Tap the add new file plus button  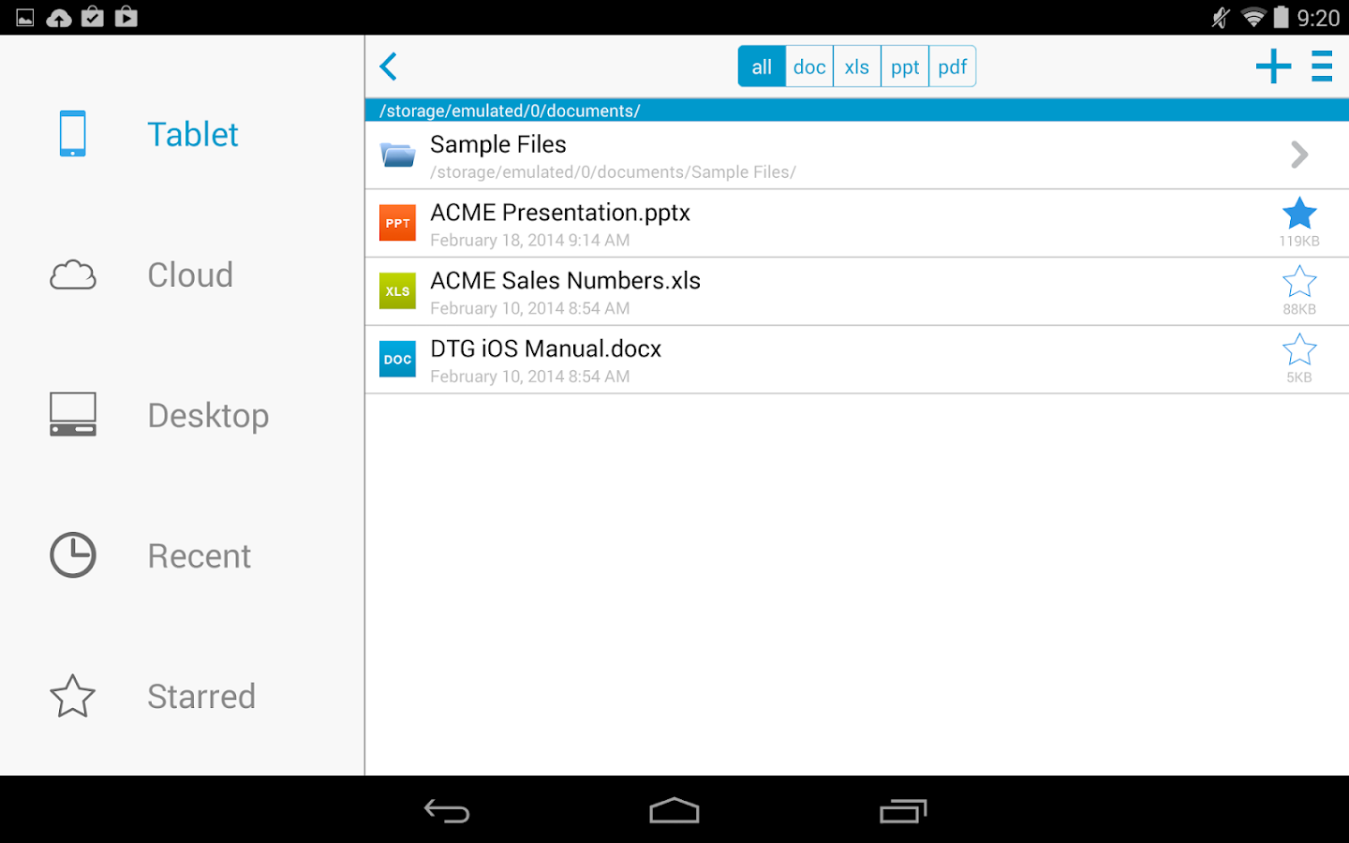[1272, 66]
